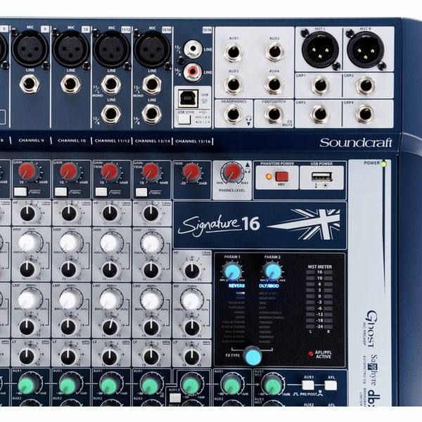The height and width of the screenshot is (422, 422).
Task: Click the Signature 16 logo text
Action: 219,224
